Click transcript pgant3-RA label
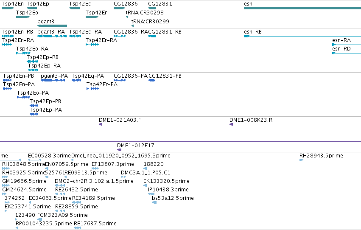This screenshot has width=361, height=230. 51,32
